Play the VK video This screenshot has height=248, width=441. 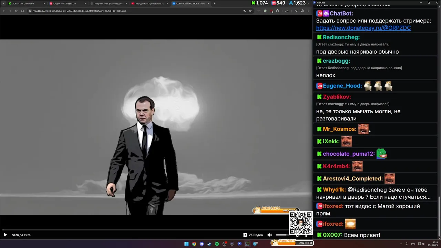point(5,235)
